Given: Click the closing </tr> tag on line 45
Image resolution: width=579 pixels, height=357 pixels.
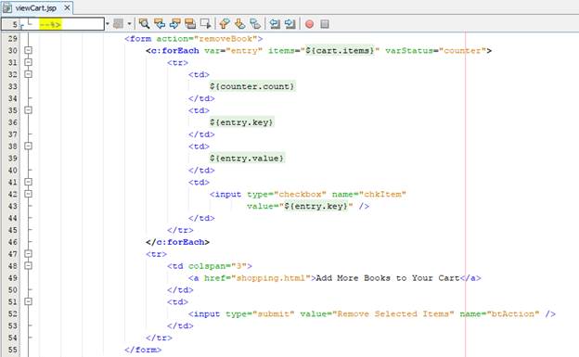Looking at the screenshot, I should tap(180, 230).
